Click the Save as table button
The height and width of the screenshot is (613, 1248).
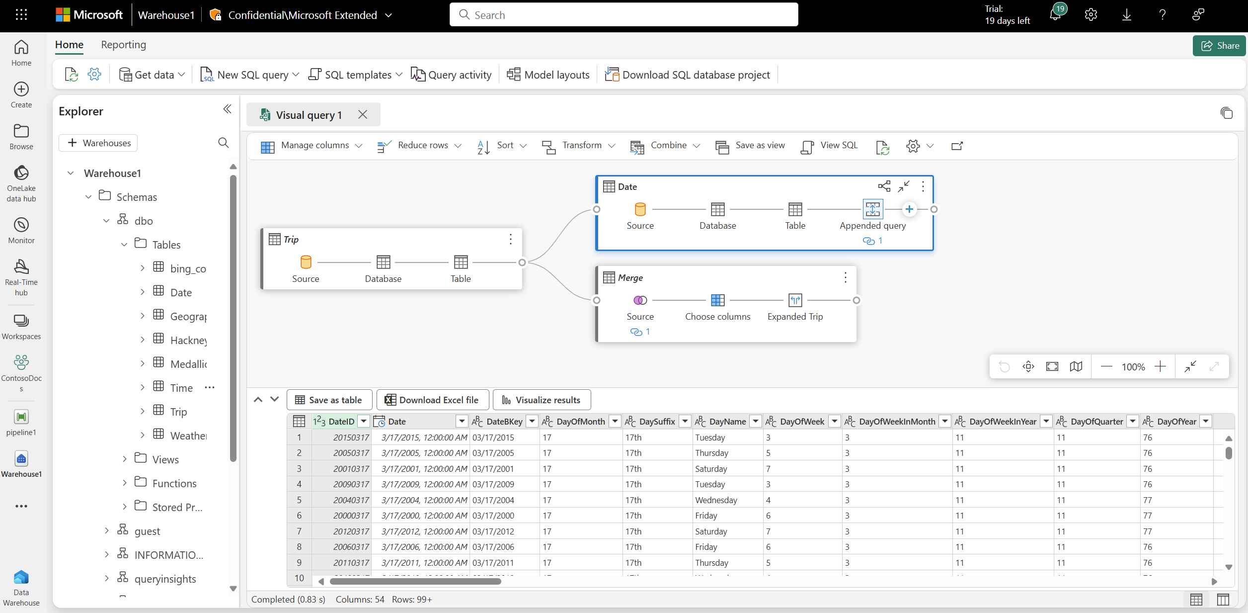coord(329,400)
